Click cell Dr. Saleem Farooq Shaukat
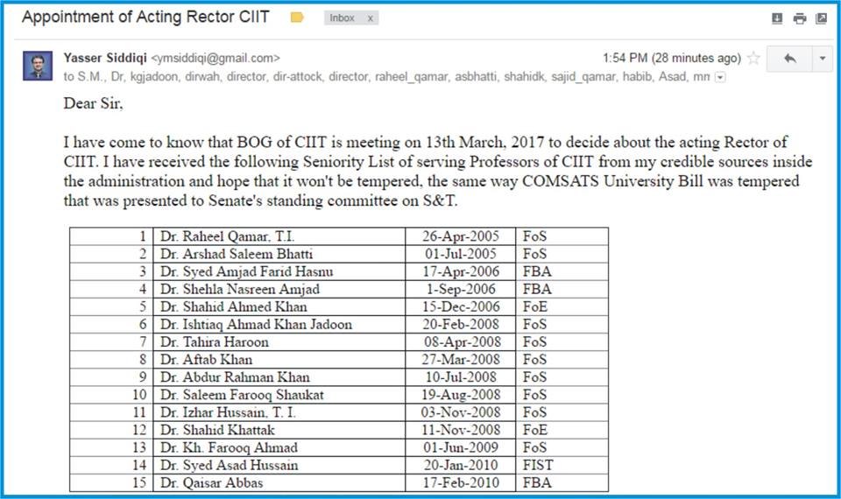This screenshot has width=841, height=499. click(x=279, y=395)
